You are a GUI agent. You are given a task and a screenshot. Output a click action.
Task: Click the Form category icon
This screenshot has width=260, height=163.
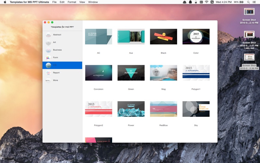(48, 58)
